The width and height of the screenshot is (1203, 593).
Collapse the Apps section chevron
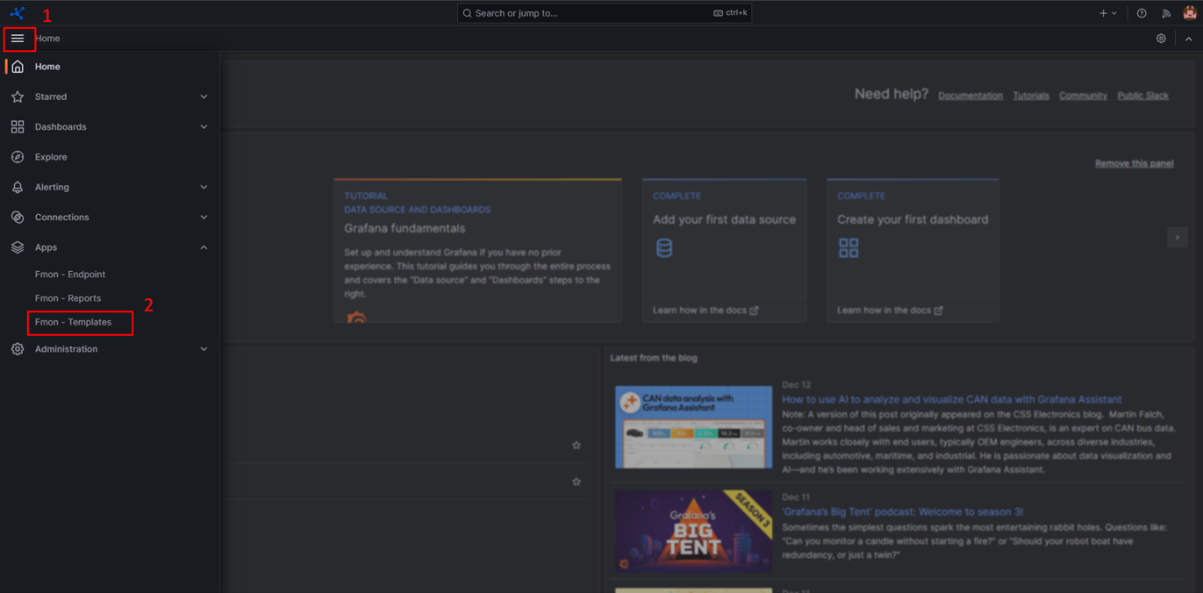(x=204, y=247)
